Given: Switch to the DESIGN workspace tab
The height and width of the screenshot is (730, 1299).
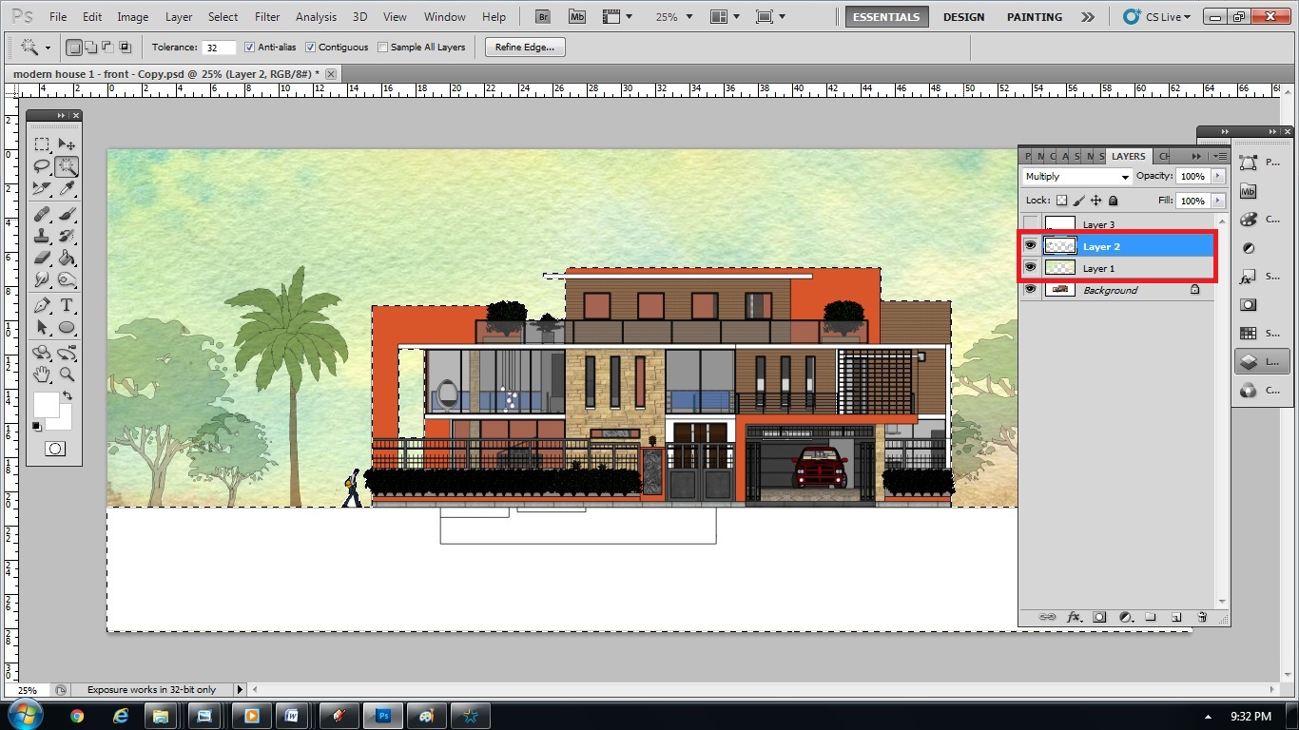Looking at the screenshot, I should coord(963,16).
